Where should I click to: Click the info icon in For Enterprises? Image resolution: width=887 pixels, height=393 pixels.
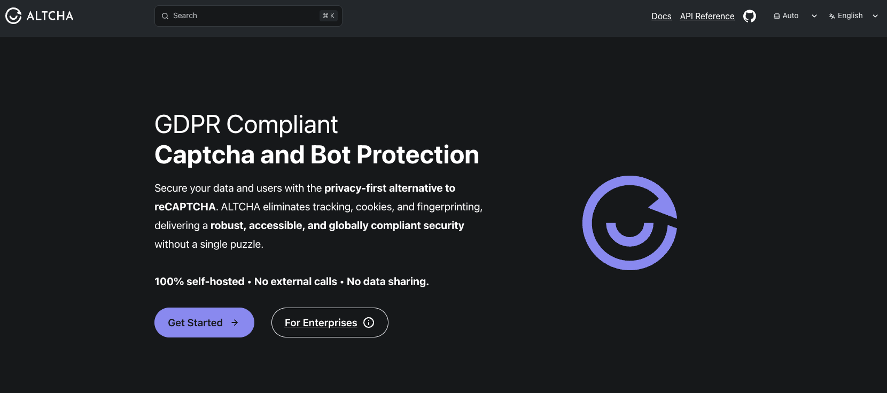point(369,323)
